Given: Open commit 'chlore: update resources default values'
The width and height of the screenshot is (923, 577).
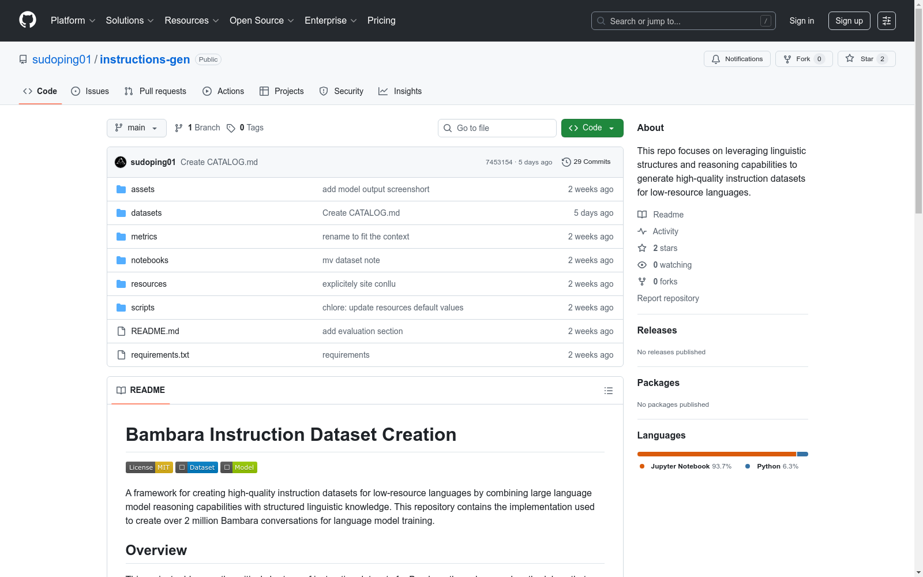Looking at the screenshot, I should pos(393,308).
